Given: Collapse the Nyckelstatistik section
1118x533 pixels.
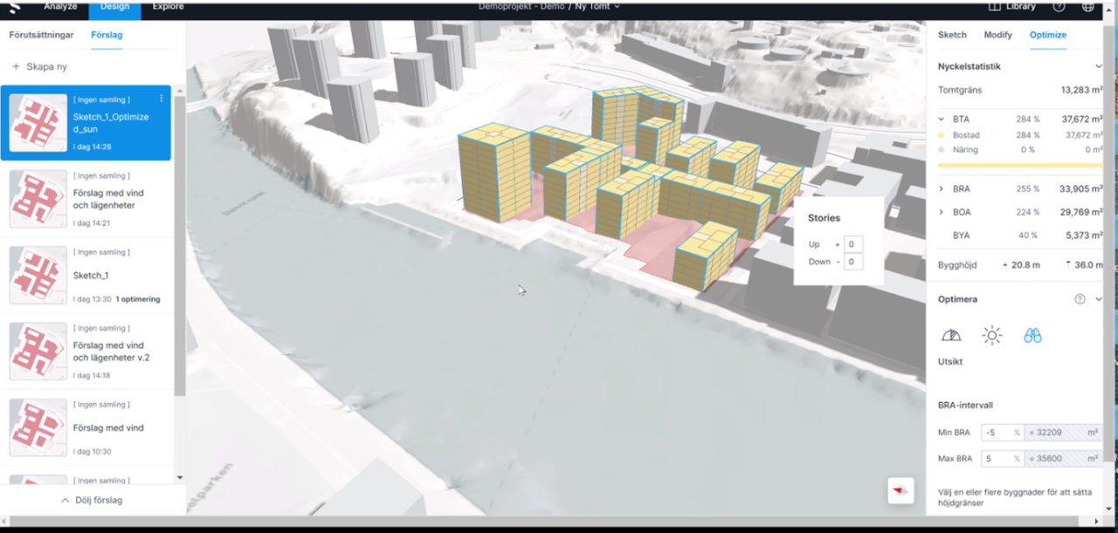Looking at the screenshot, I should pyautogui.click(x=1099, y=66).
